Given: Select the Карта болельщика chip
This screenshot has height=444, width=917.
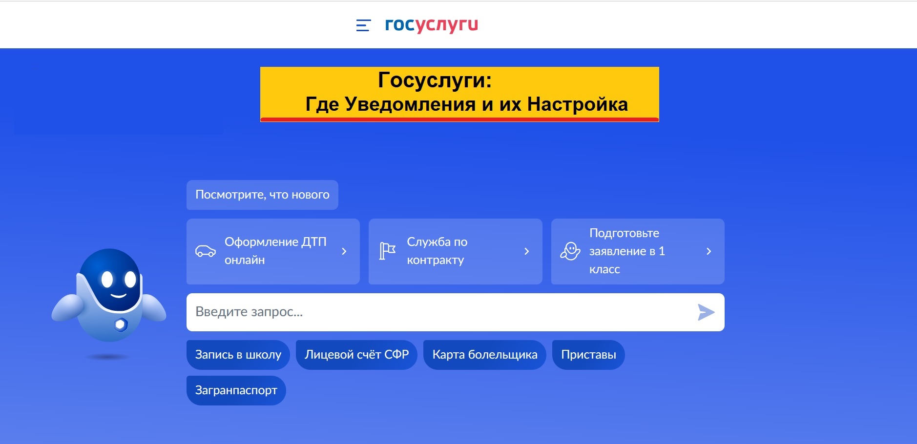Looking at the screenshot, I should 485,355.
